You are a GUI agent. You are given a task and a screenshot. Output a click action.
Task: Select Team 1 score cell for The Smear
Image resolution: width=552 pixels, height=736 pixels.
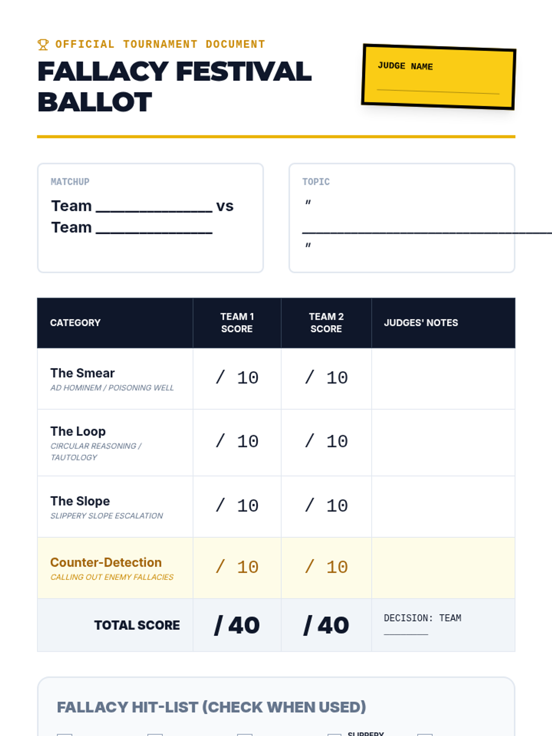(x=237, y=378)
